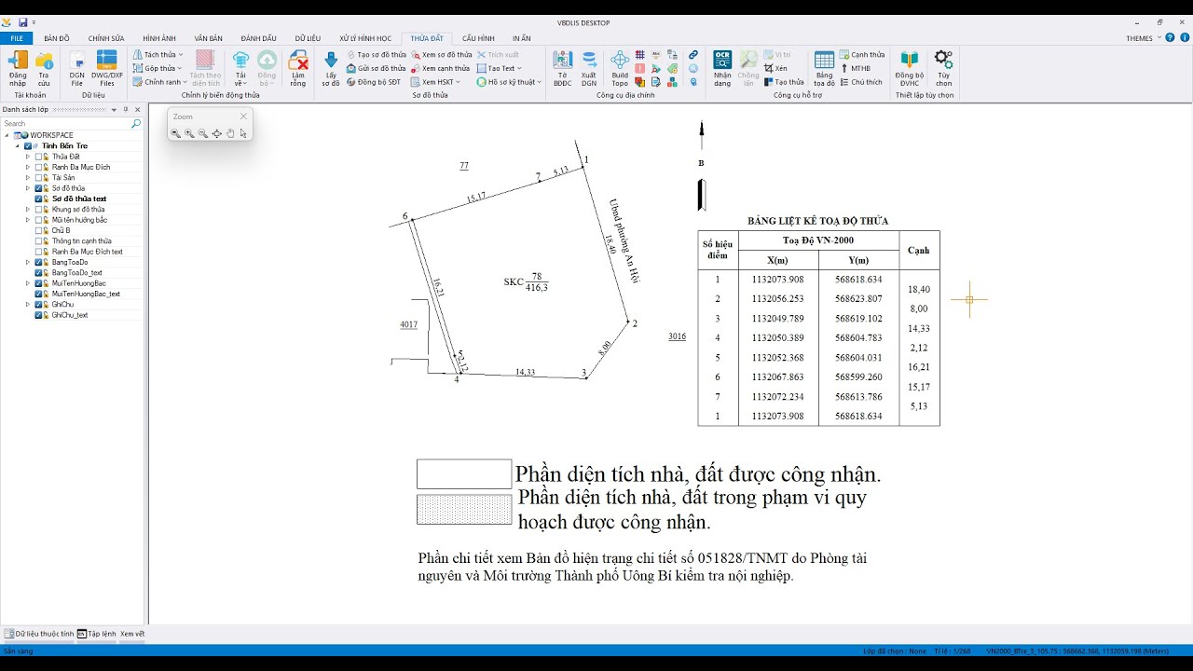Enable the Thông tin cạnh thửa layer

(39, 240)
